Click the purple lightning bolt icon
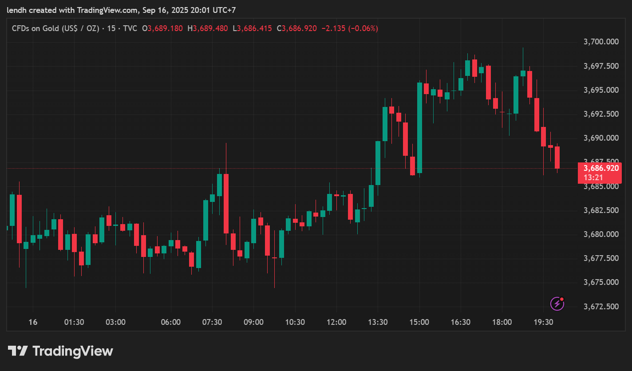 point(557,304)
